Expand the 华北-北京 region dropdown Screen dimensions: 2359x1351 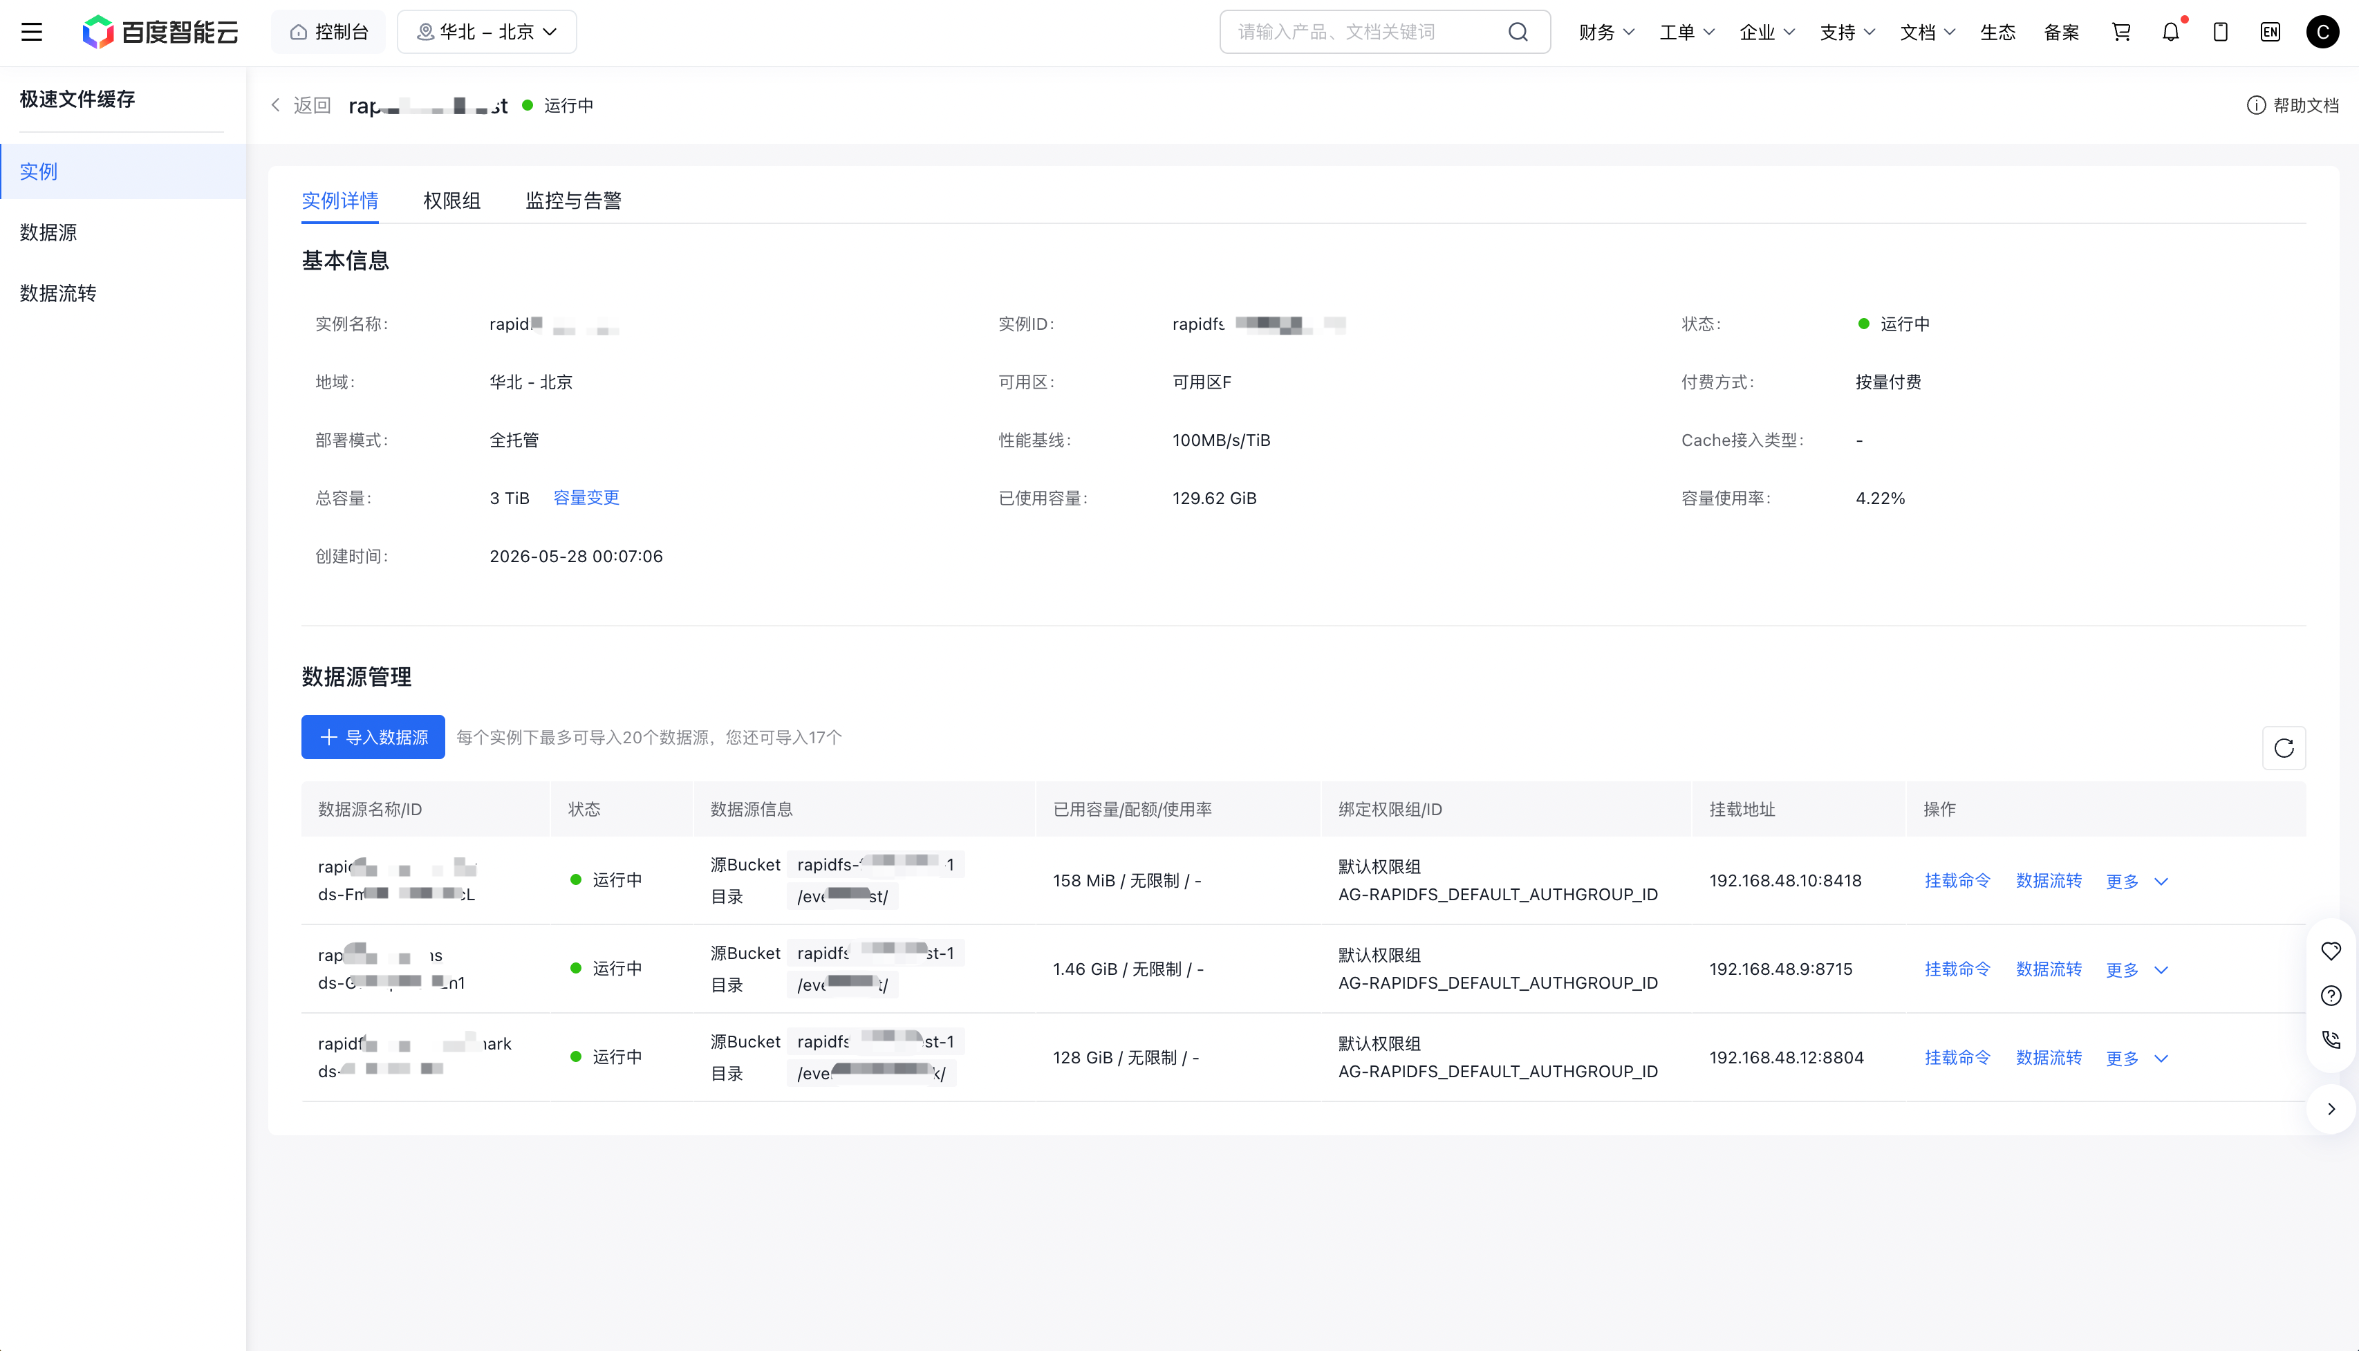click(x=487, y=32)
